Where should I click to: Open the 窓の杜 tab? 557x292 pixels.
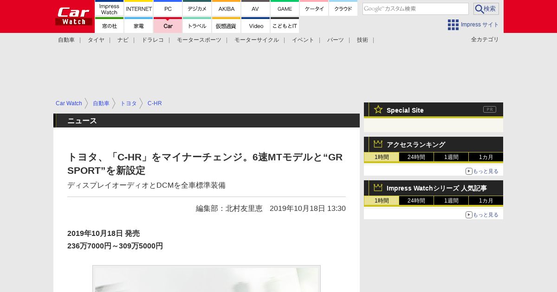(109, 25)
